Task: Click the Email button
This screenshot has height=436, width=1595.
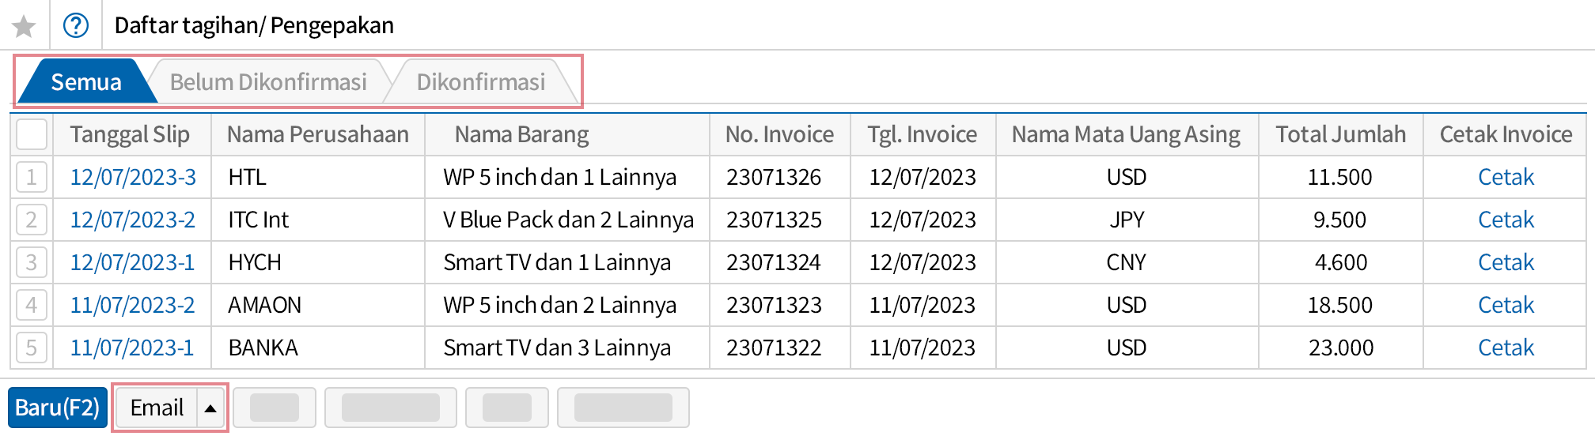Action: [157, 408]
